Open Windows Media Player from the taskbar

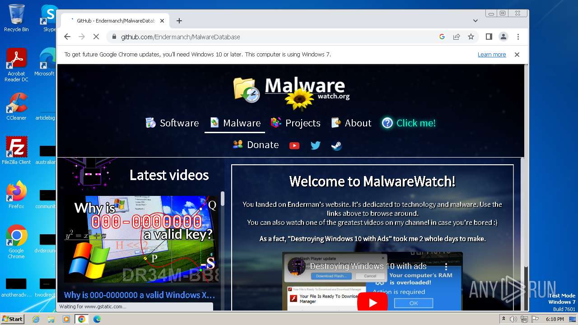point(66,319)
